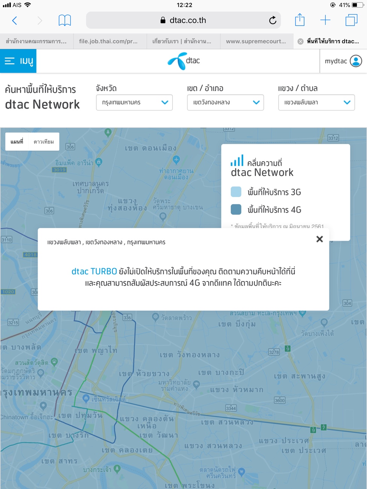This screenshot has height=489, width=367.
Task: Tap the วัดลาดพร้าว map marker
Action: [155, 317]
